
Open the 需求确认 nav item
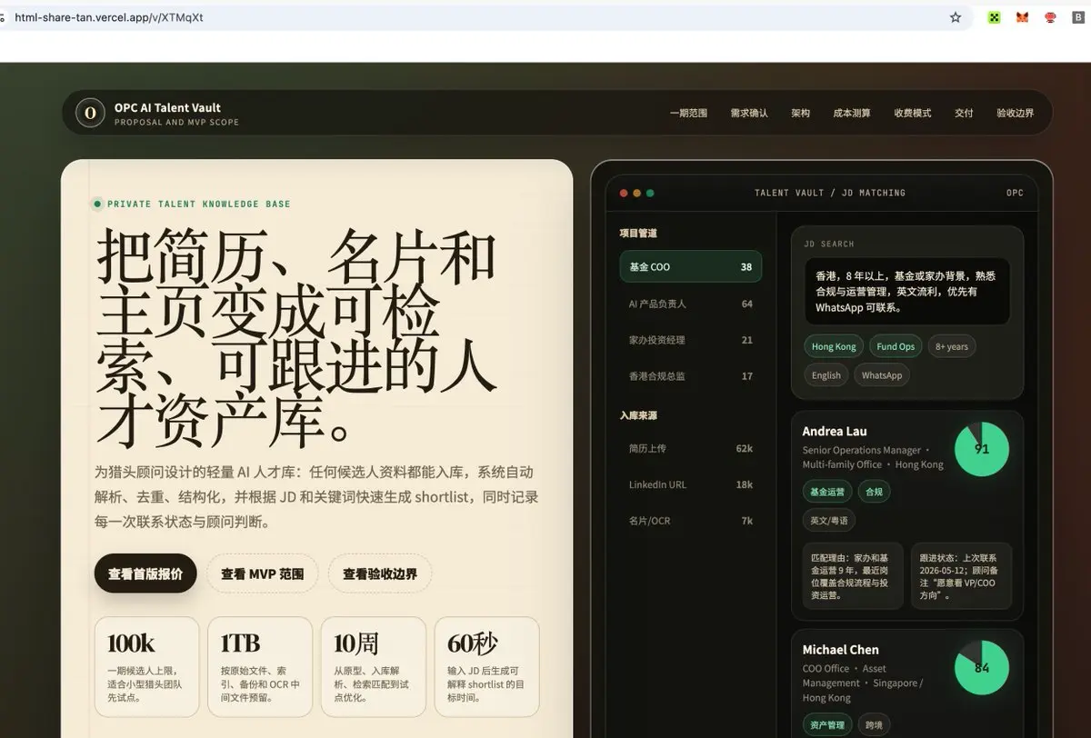coord(749,114)
